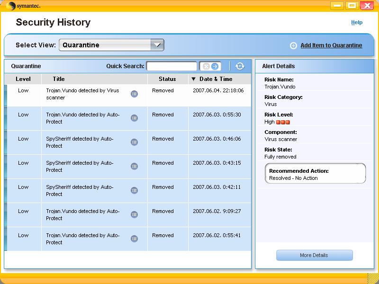Image resolution: width=379 pixels, height=284 pixels.
Task: Click the Recommended Action box
Action: click(x=315, y=173)
